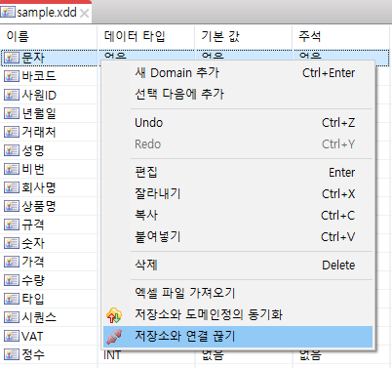The image size is (392, 368).
Task: Select the 규격 row name
Action: coord(33,225)
